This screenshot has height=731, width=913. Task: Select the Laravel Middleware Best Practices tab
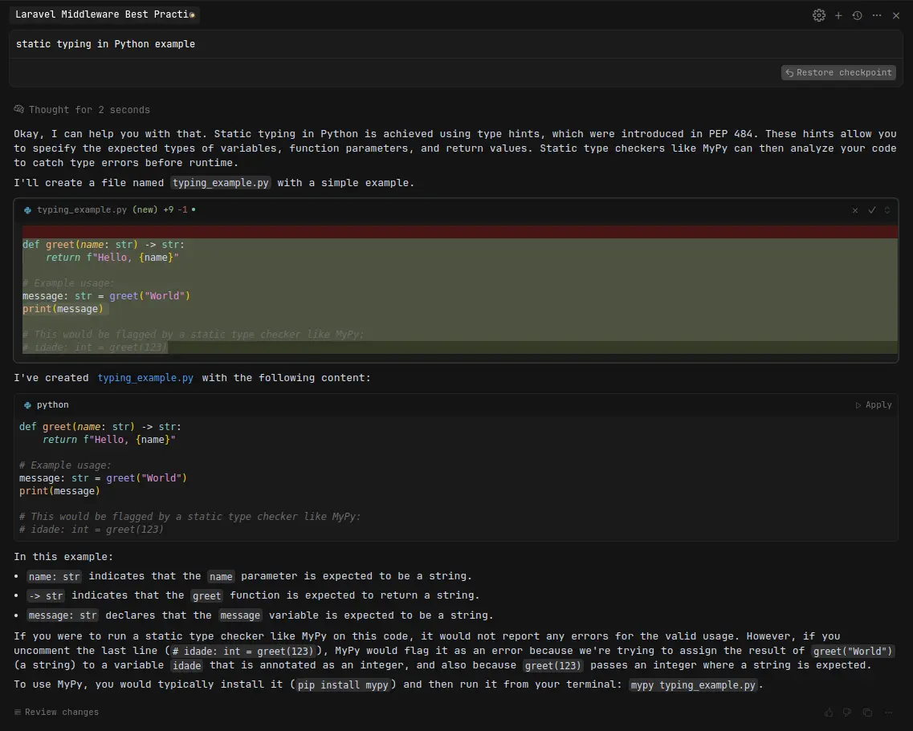105,14
